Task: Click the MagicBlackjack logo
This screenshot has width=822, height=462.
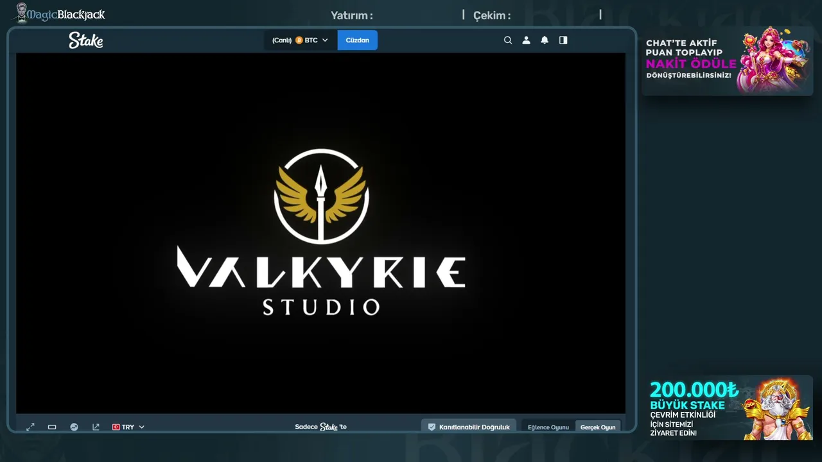Action: point(60,13)
